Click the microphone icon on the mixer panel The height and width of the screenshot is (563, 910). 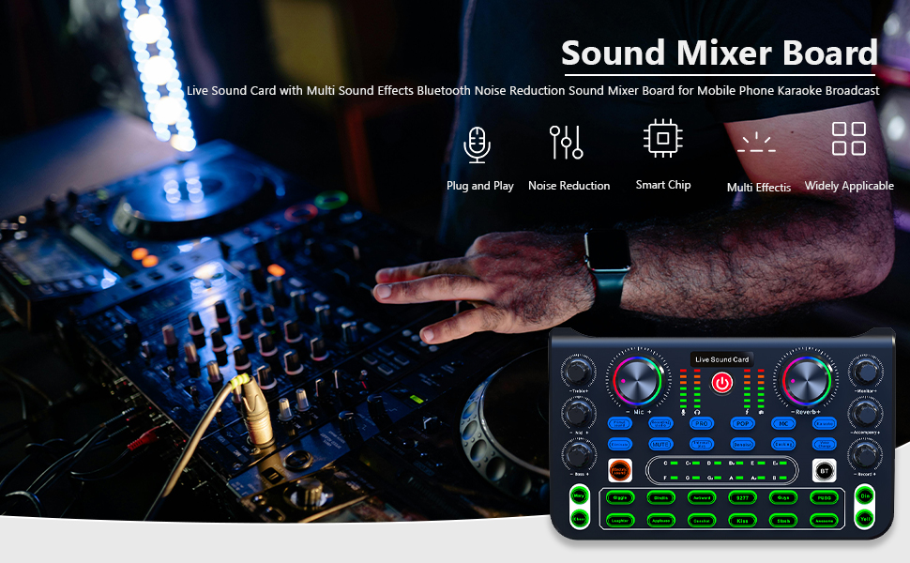pos(683,412)
